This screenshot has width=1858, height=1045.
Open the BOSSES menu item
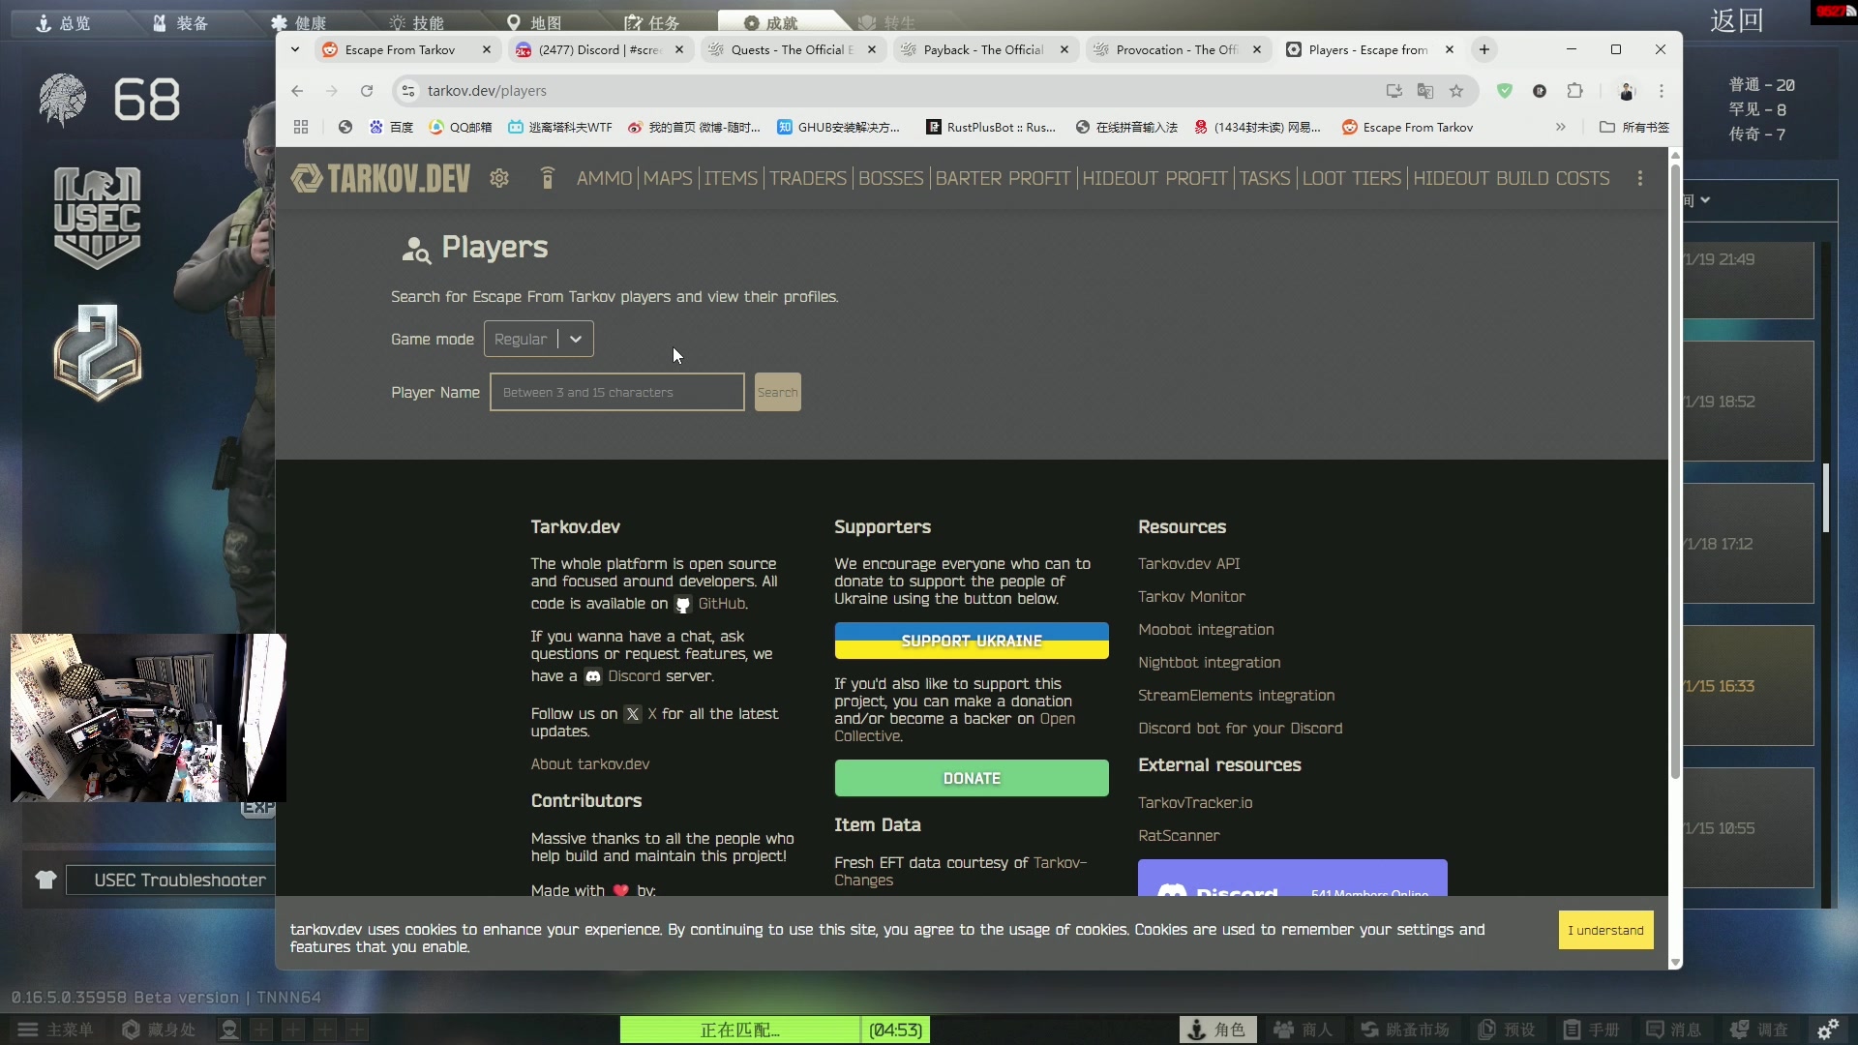(x=890, y=178)
